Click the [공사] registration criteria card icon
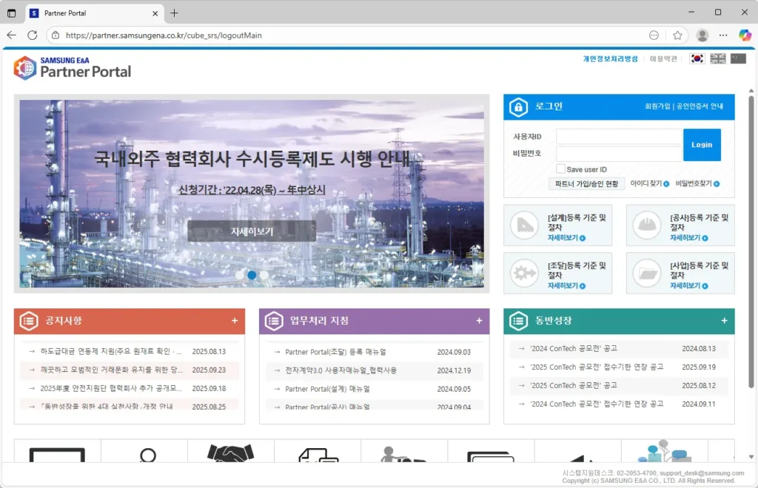The width and height of the screenshot is (758, 488). pos(645,223)
